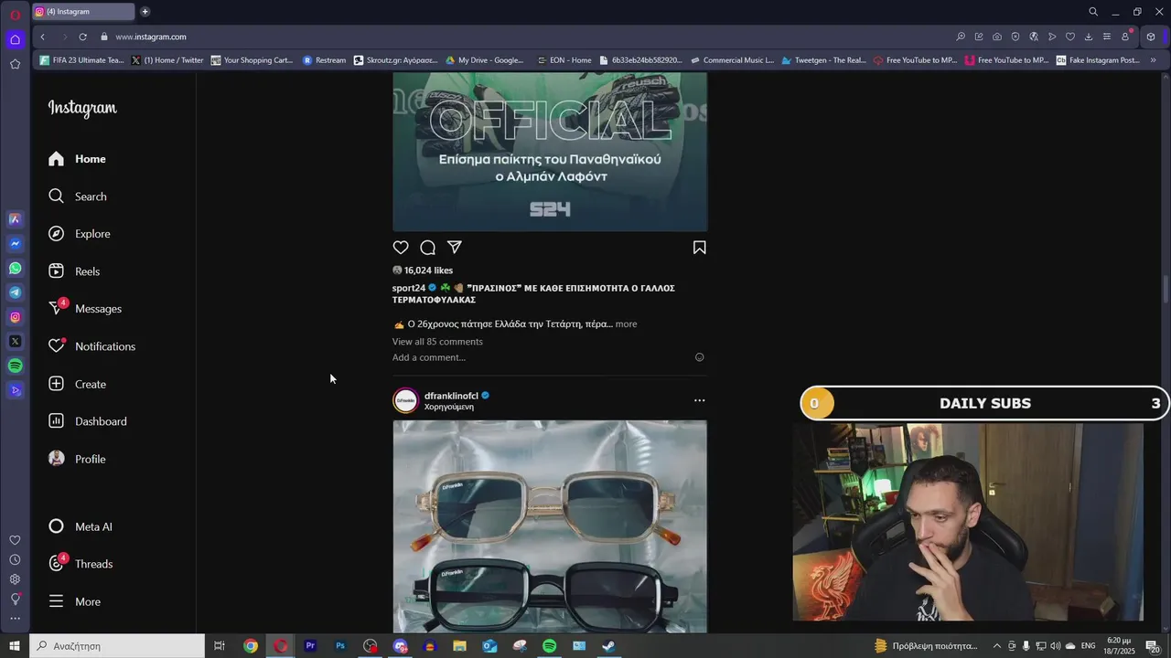
Task: Open EON - Home bookmark
Action: [564, 60]
